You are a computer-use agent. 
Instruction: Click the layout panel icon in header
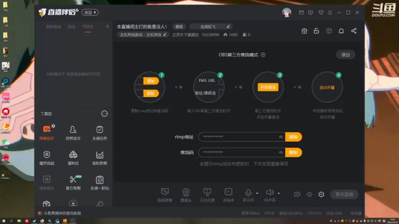point(329,31)
